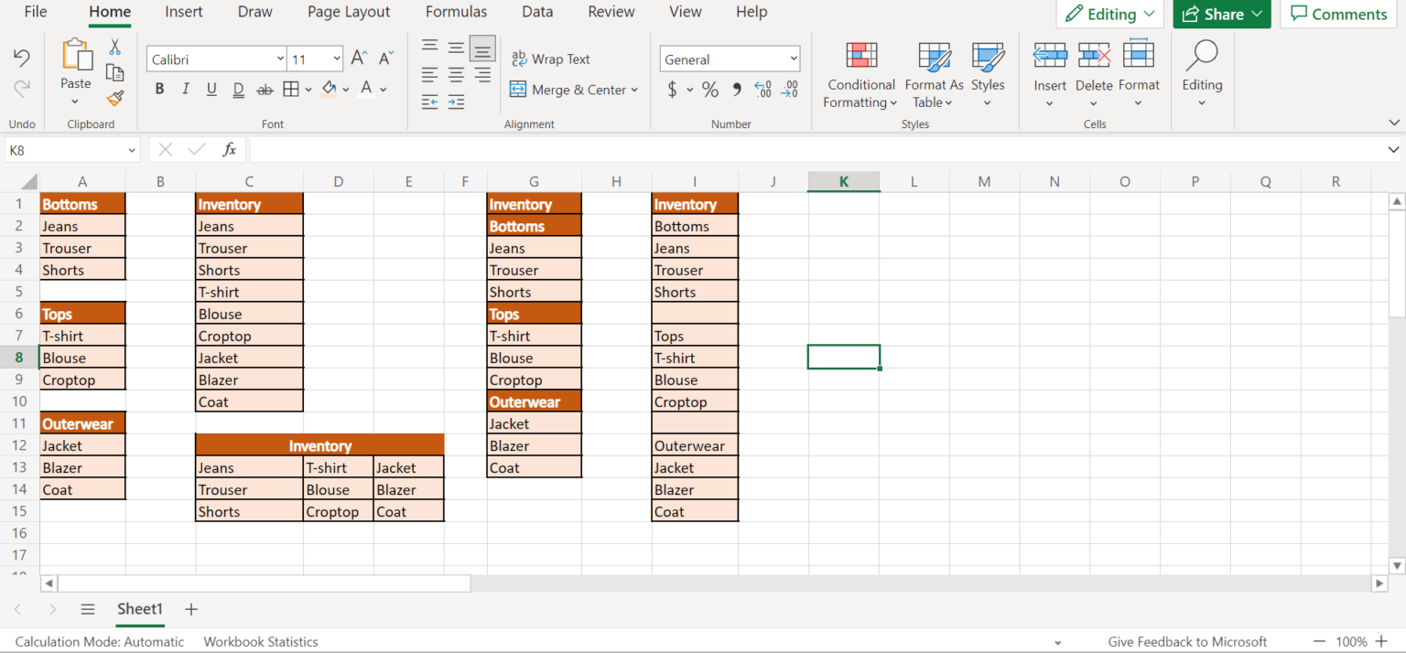Click the Increase Decimal icon
The height and width of the screenshot is (653, 1406).
[x=762, y=91]
